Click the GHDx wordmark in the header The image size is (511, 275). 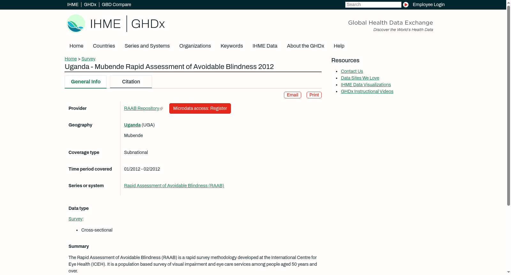(x=148, y=24)
